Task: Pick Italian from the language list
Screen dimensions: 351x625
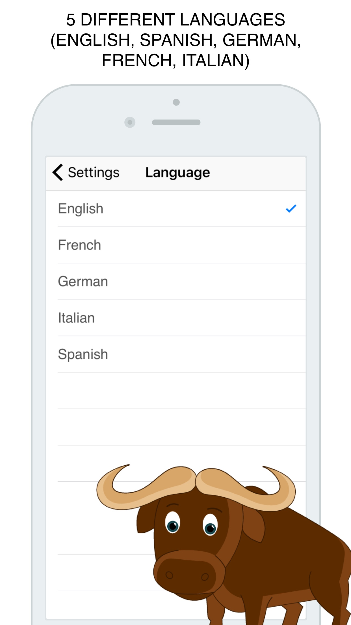Action: (x=176, y=318)
